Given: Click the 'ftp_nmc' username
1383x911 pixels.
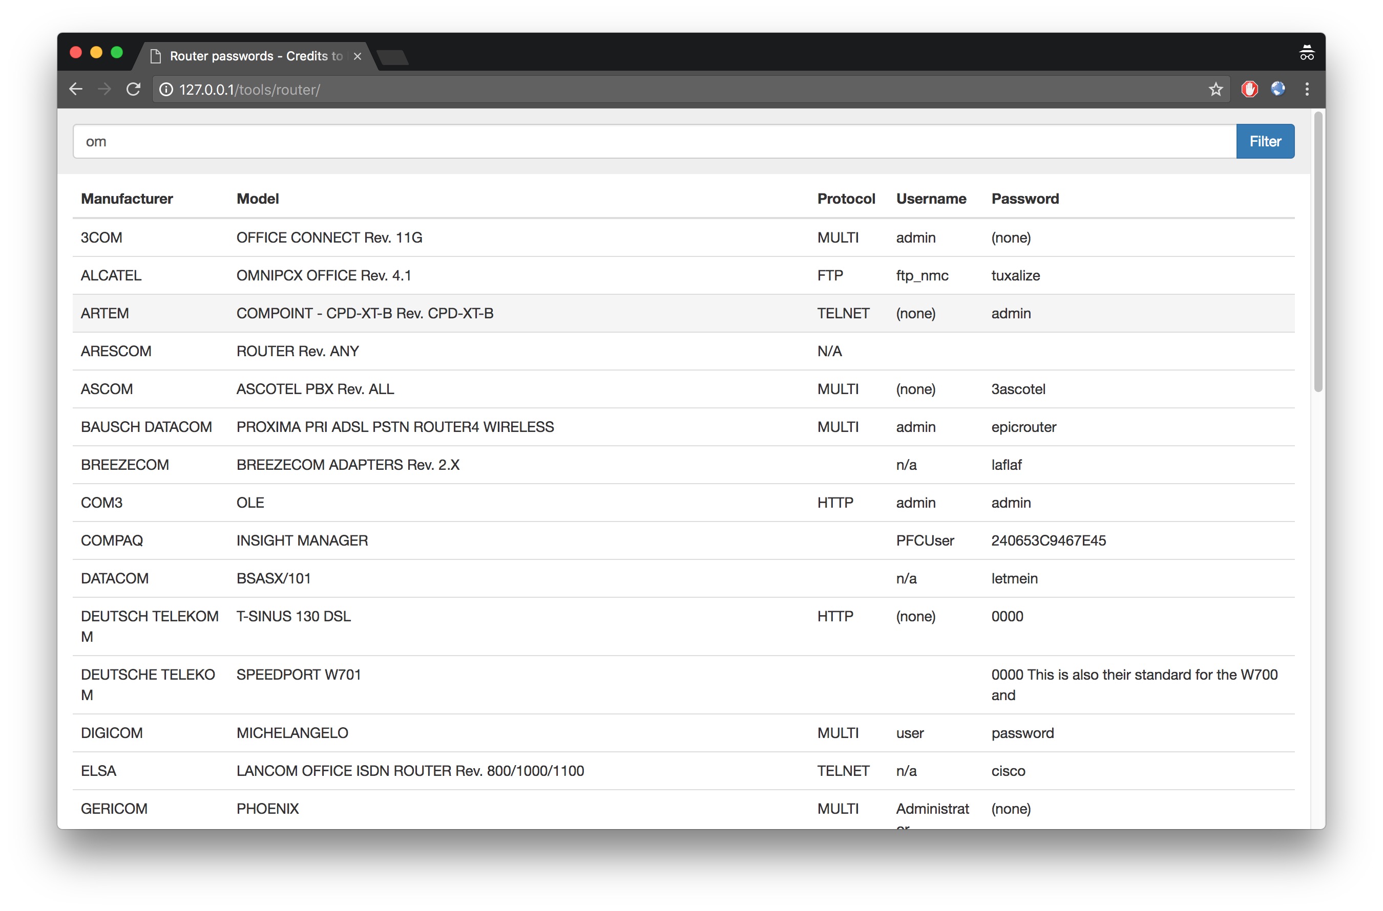Looking at the screenshot, I should pos(922,275).
